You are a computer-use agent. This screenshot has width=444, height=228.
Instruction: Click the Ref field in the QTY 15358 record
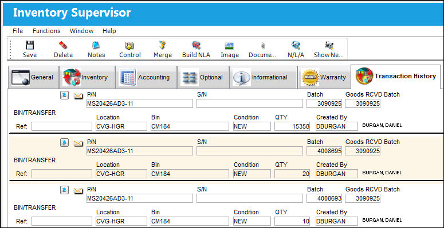click(x=62, y=126)
